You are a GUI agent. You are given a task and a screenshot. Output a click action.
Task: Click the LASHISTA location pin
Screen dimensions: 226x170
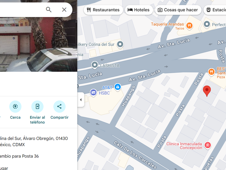95,65
